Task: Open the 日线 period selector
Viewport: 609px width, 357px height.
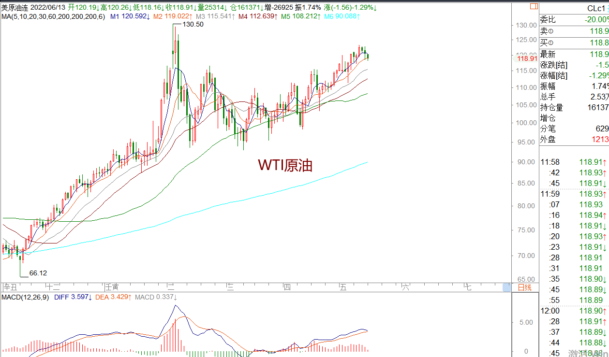Action: coord(525,287)
